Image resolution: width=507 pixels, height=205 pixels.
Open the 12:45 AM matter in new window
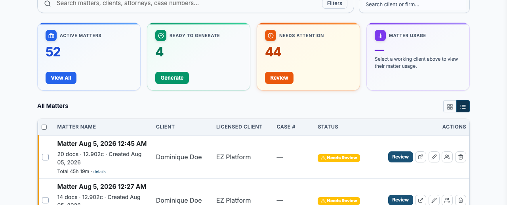tap(421, 157)
